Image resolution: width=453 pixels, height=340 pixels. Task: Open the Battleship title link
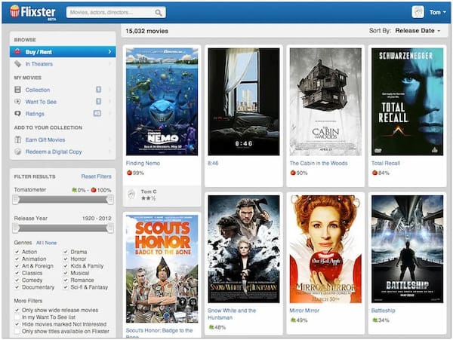coord(383,311)
